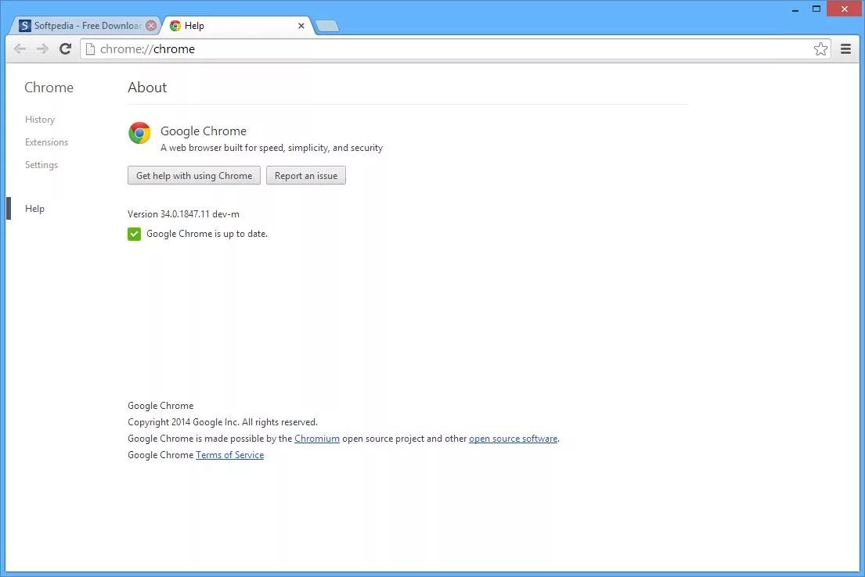Click the Copyright 2014 Google Inc. text
The height and width of the screenshot is (577, 865).
(223, 422)
